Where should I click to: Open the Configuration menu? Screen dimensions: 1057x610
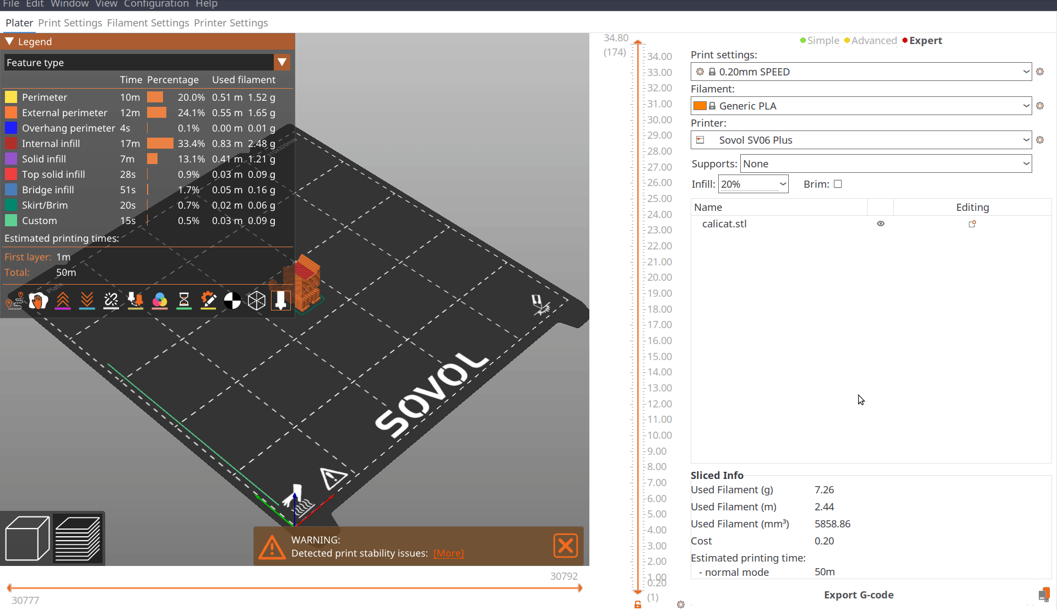(156, 4)
